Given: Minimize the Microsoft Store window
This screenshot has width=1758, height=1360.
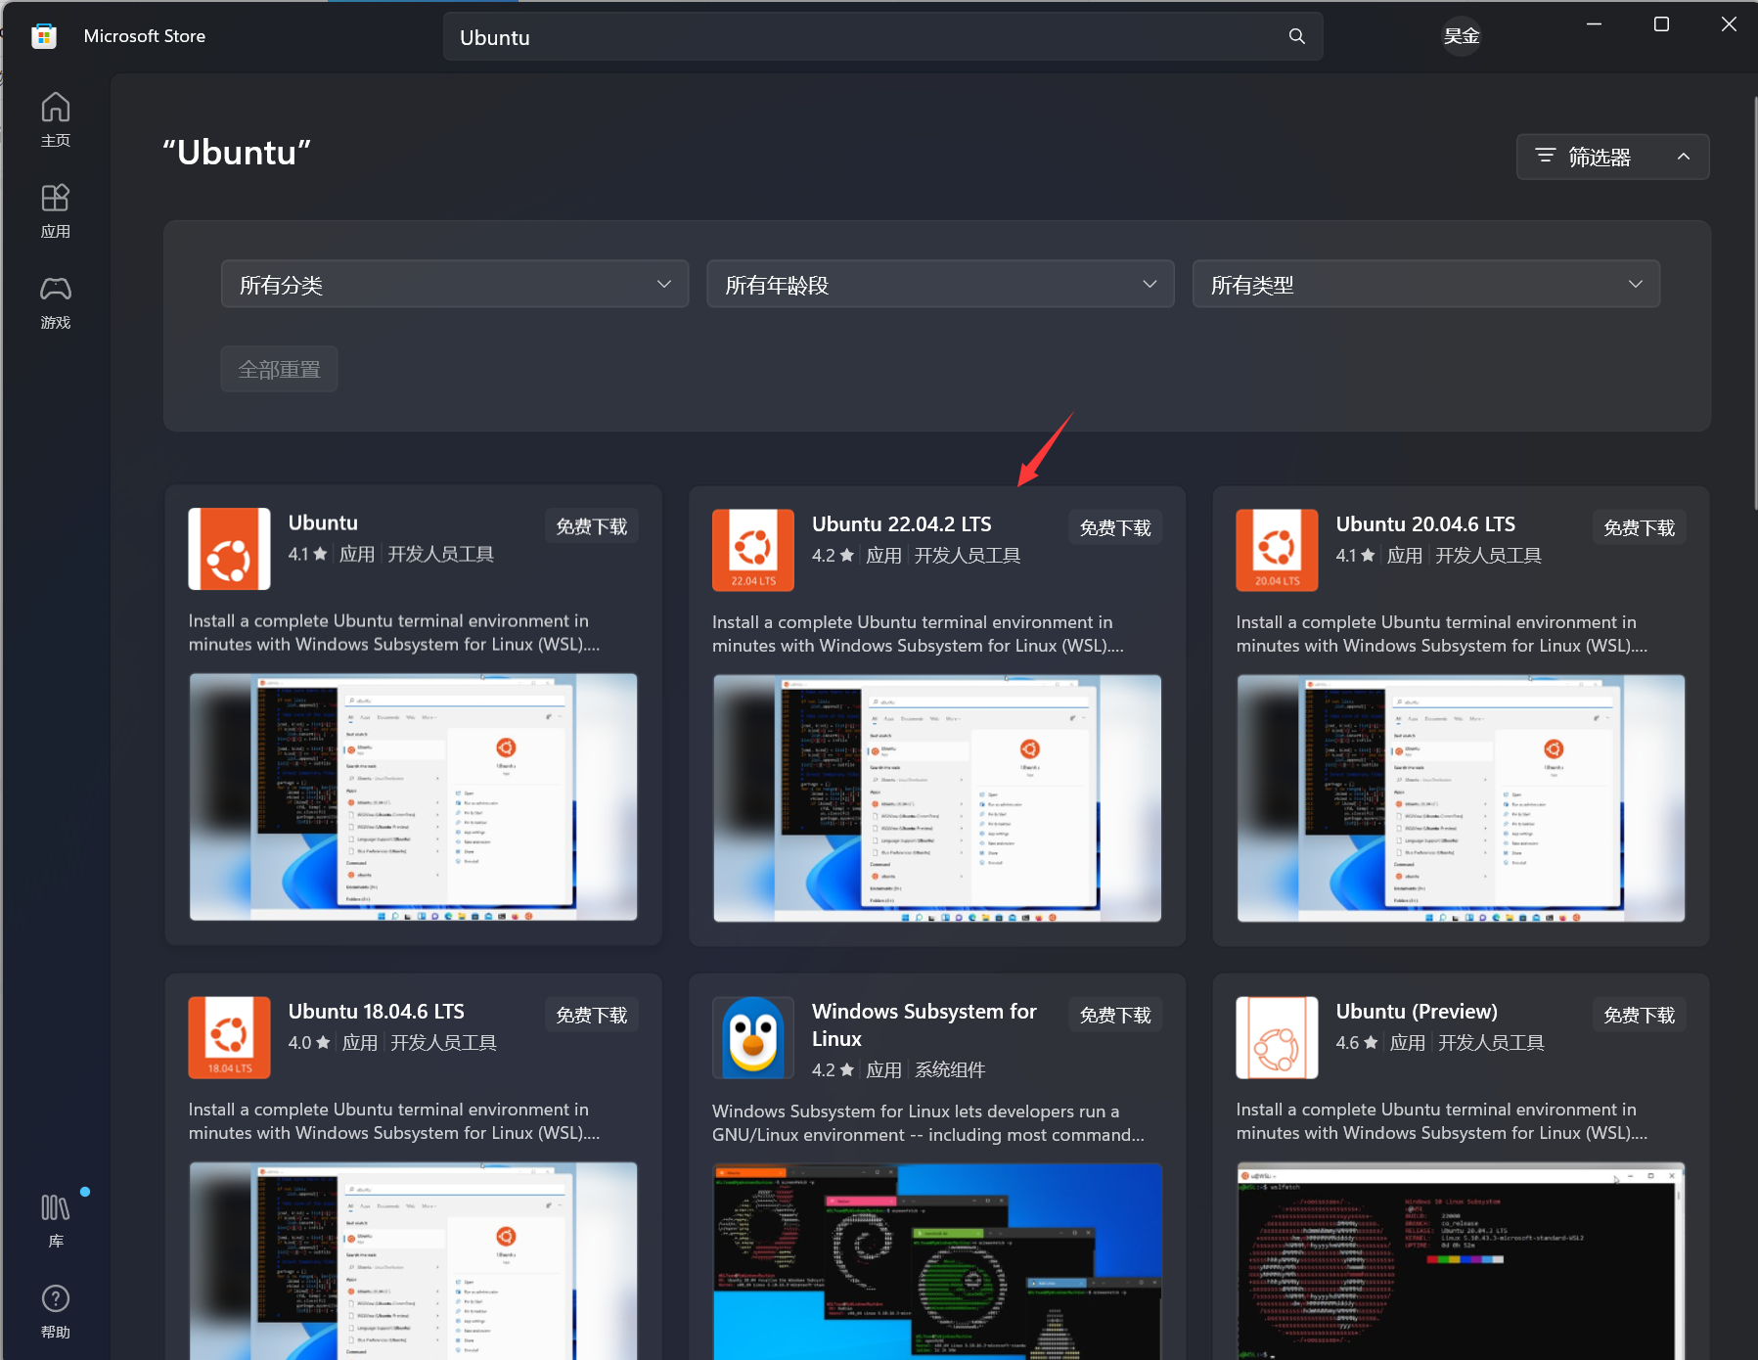Looking at the screenshot, I should click(1594, 24).
